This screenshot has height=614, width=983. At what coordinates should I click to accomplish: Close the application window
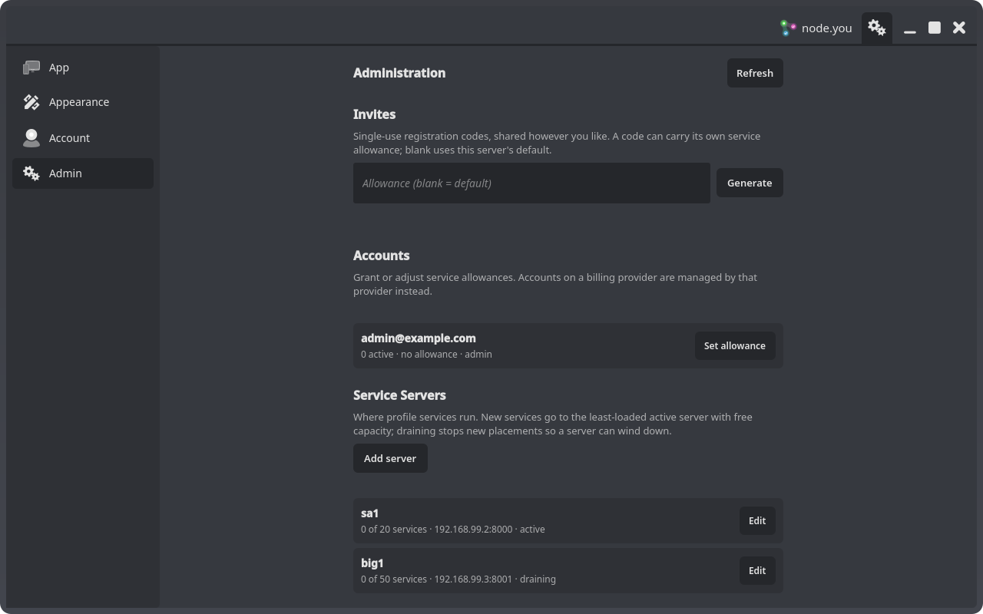tap(959, 28)
